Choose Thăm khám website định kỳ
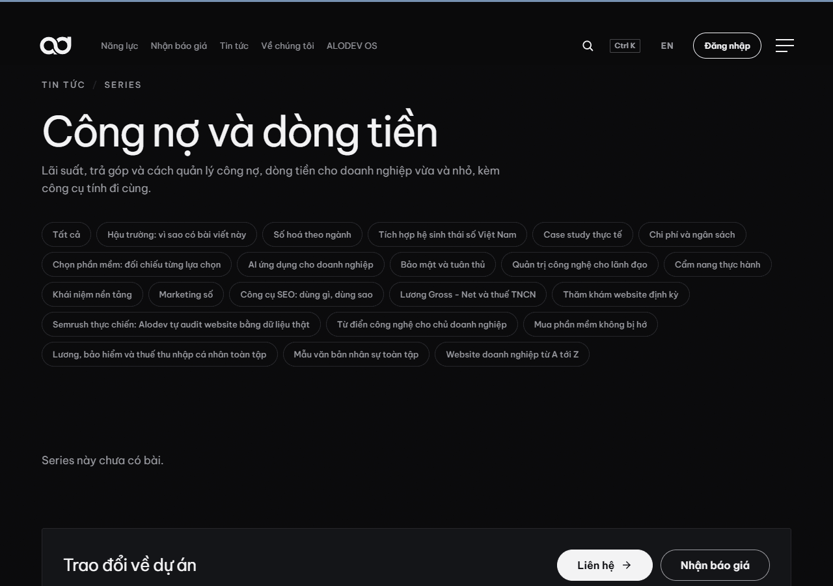 point(621,294)
